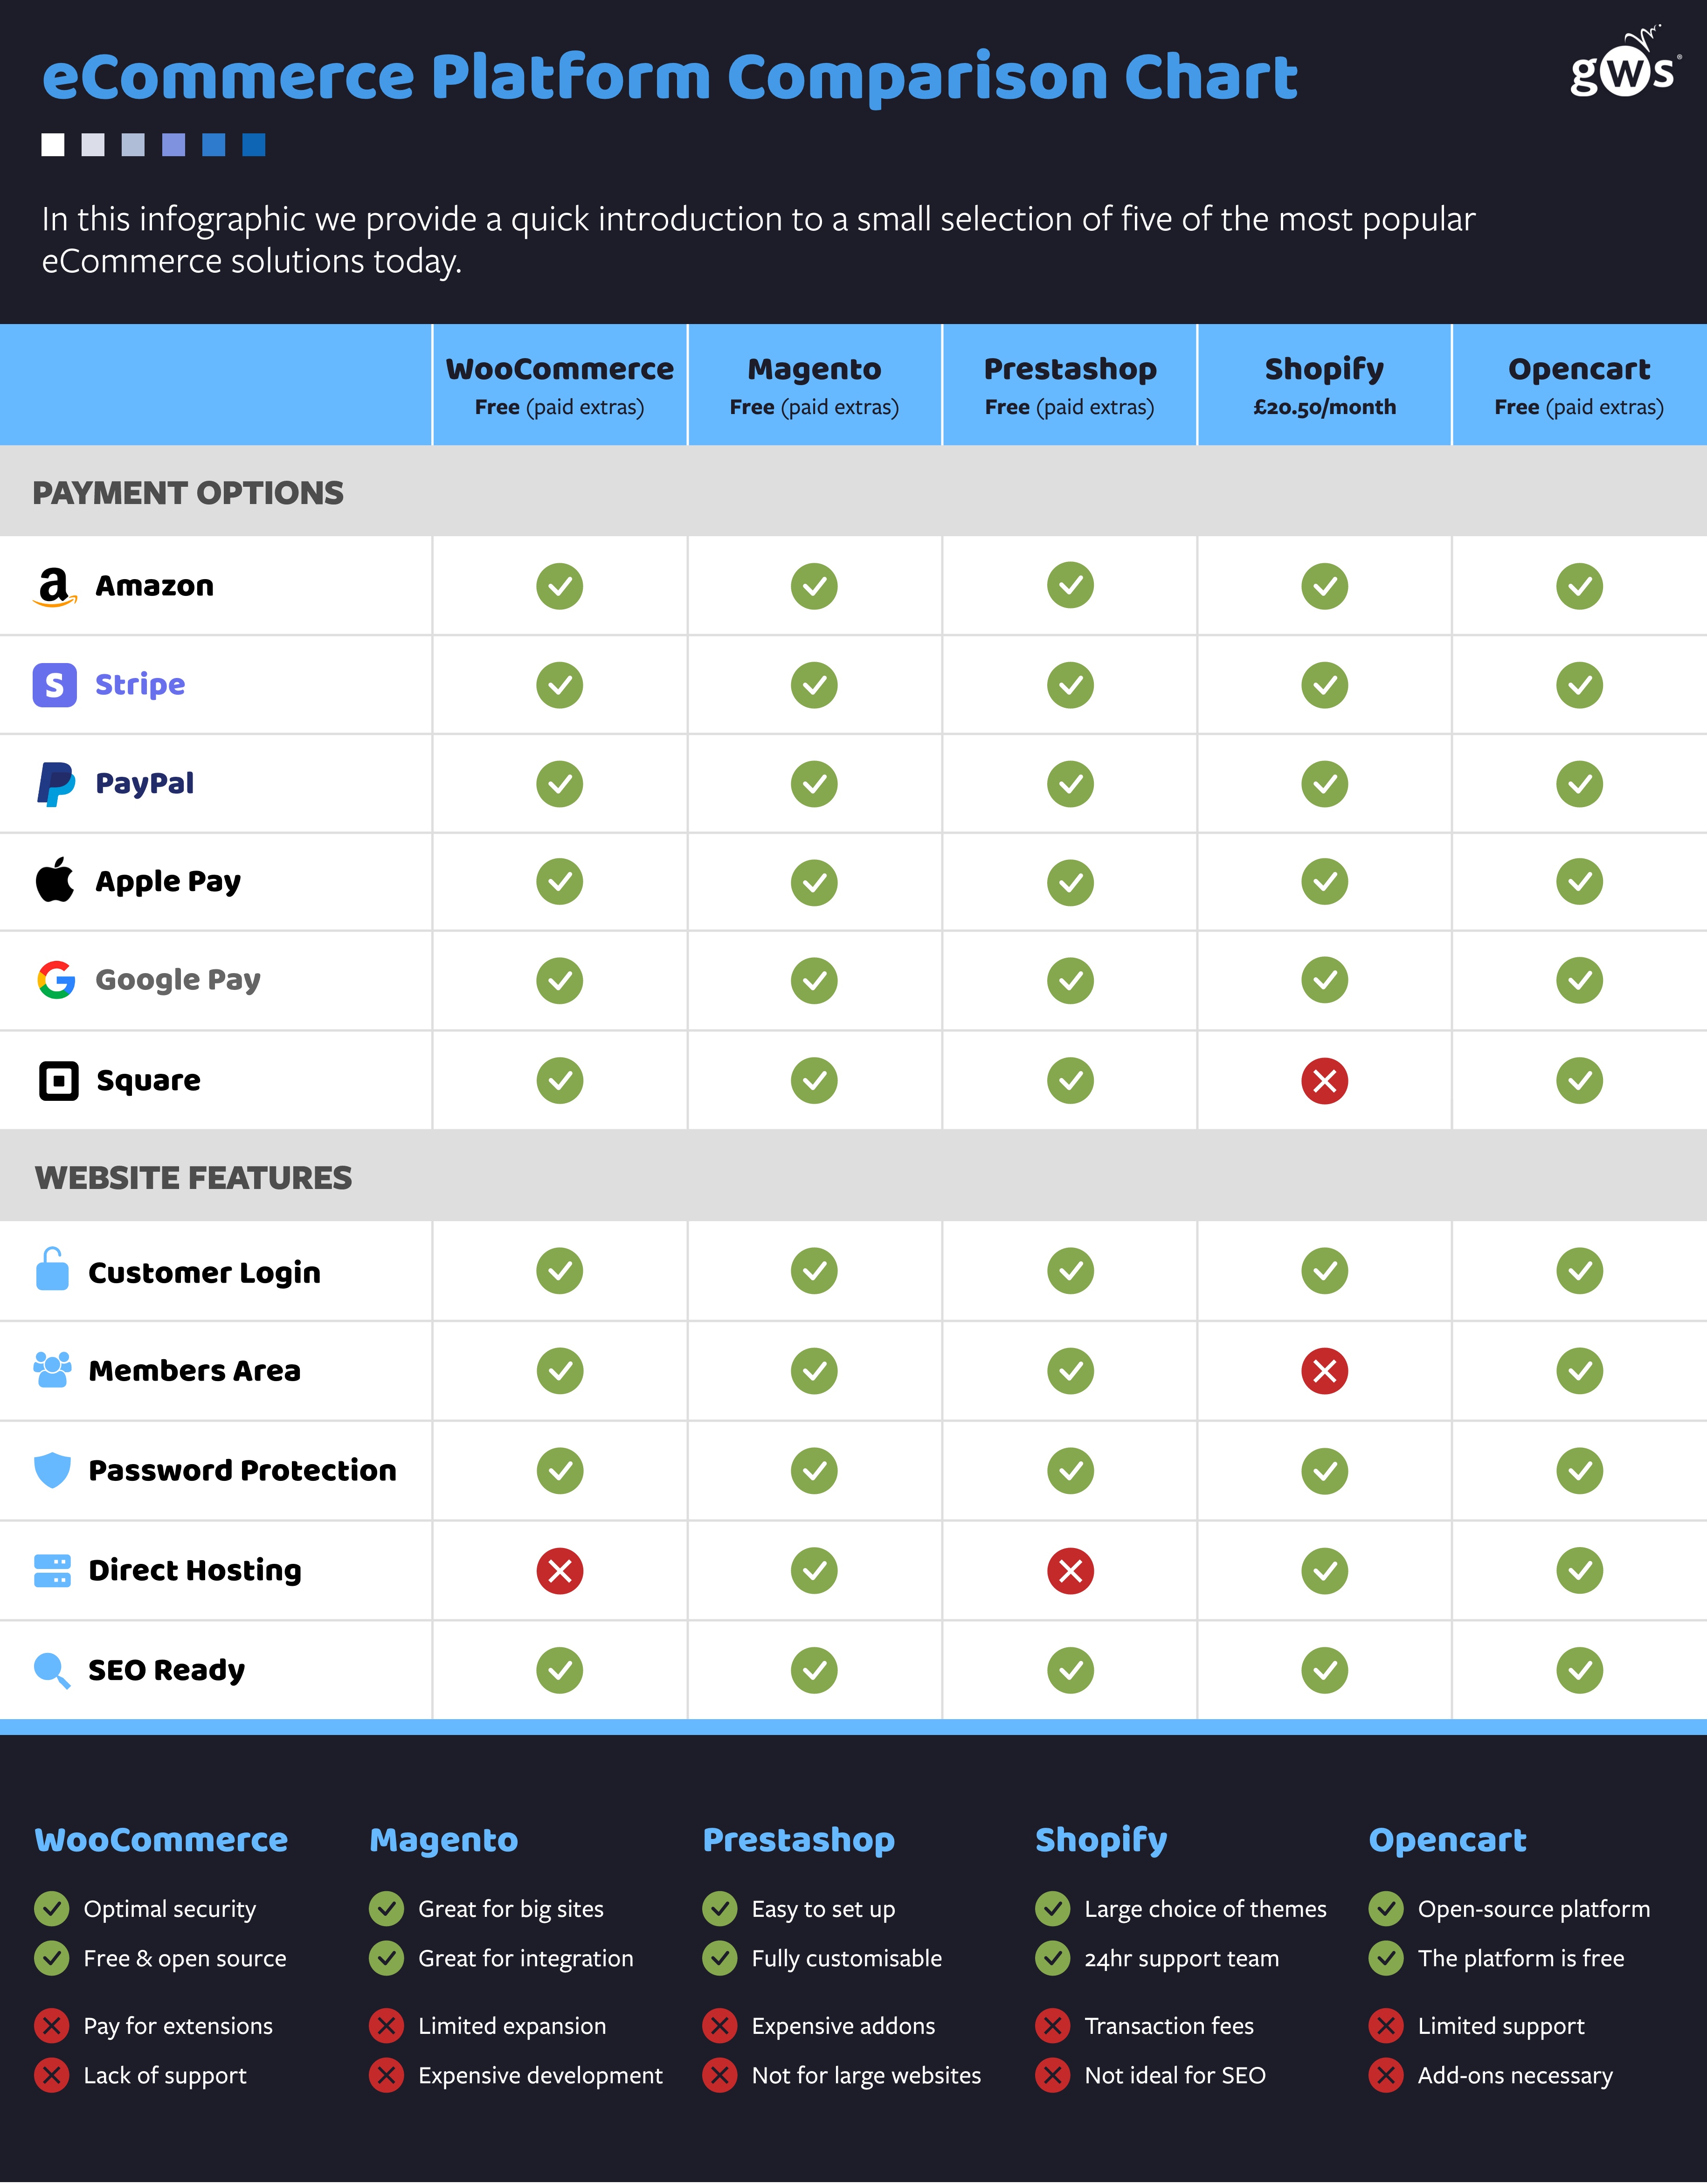Click the Magento summary heading at bottom
This screenshot has width=1707, height=2184.
tap(444, 1841)
